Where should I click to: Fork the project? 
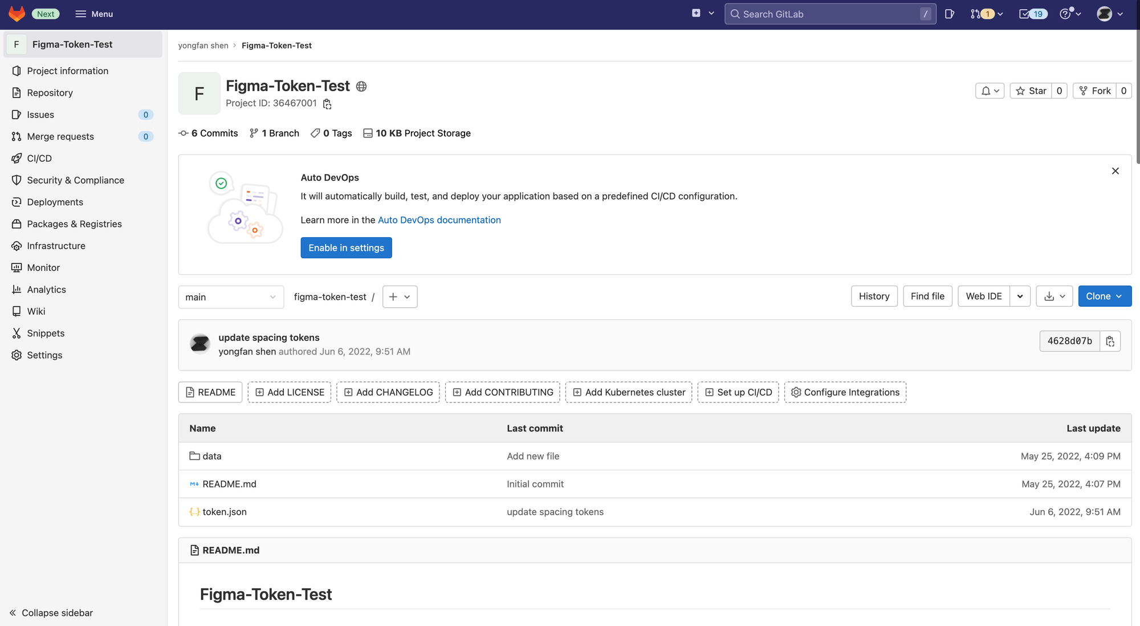[x=1094, y=91]
